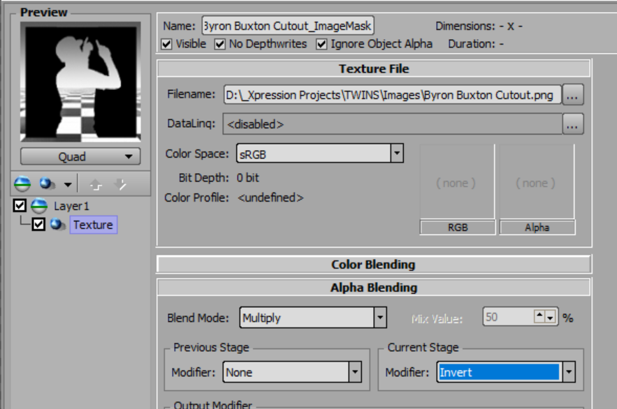Click the move layer down arrow

tap(120, 184)
